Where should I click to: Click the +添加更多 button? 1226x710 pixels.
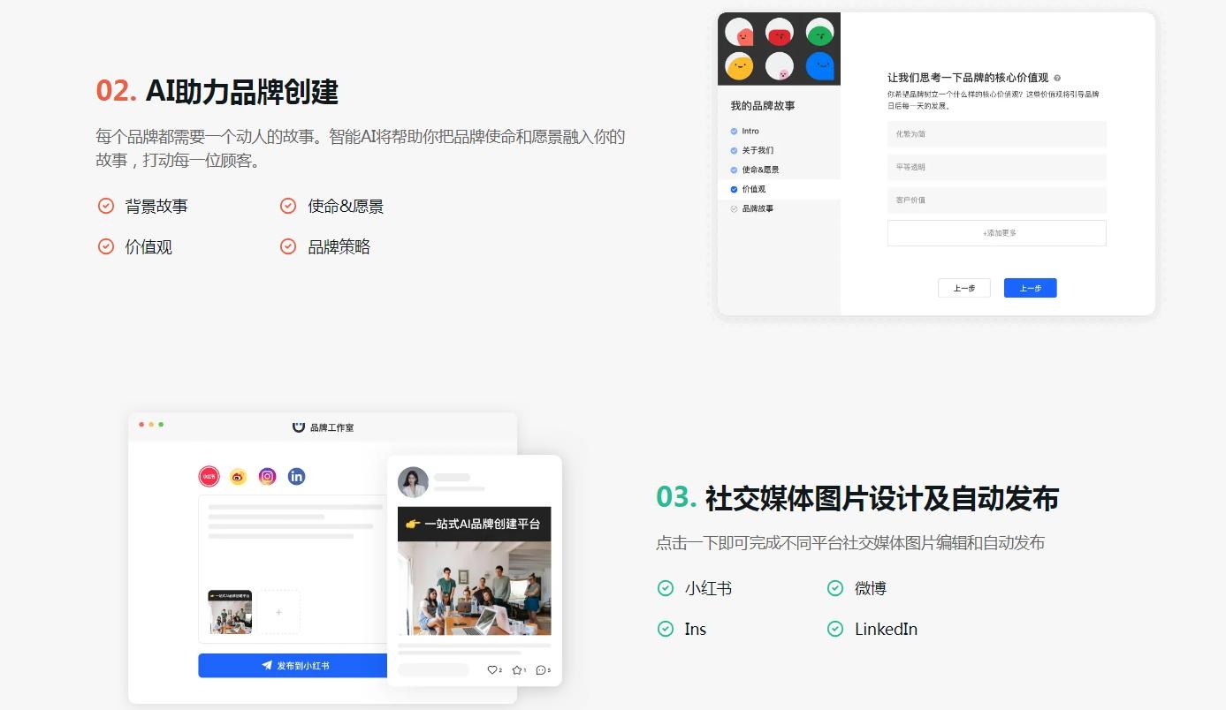coord(997,233)
